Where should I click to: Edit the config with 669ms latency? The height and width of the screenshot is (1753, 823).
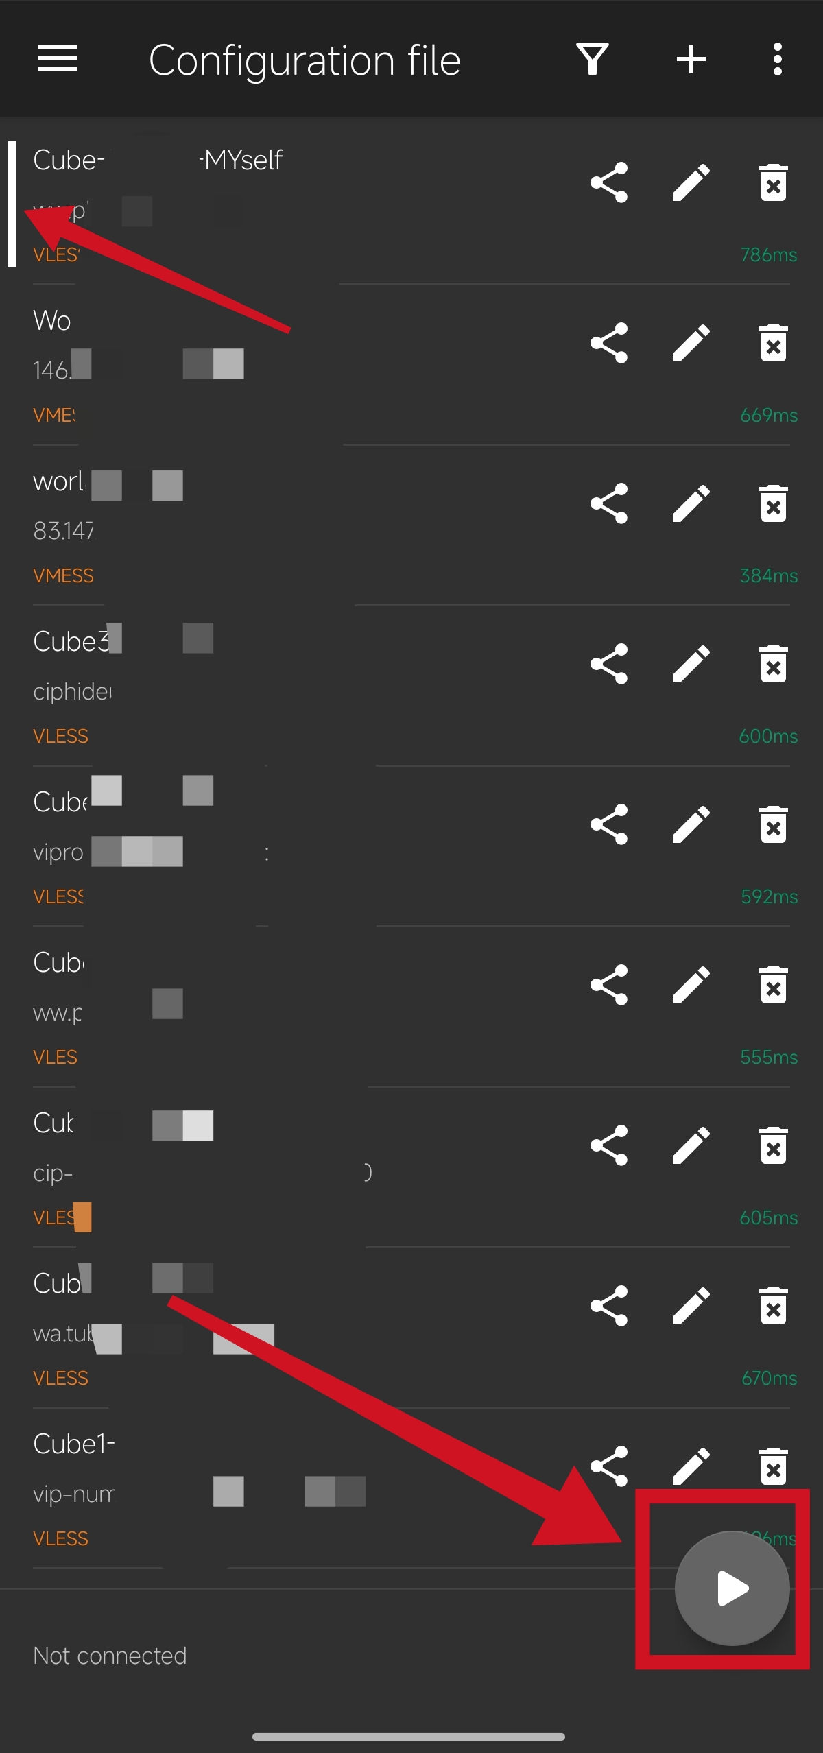coord(691,343)
